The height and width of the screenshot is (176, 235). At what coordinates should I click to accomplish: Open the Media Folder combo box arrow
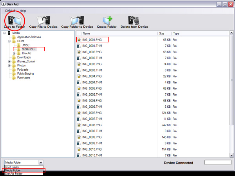click(x=41, y=162)
